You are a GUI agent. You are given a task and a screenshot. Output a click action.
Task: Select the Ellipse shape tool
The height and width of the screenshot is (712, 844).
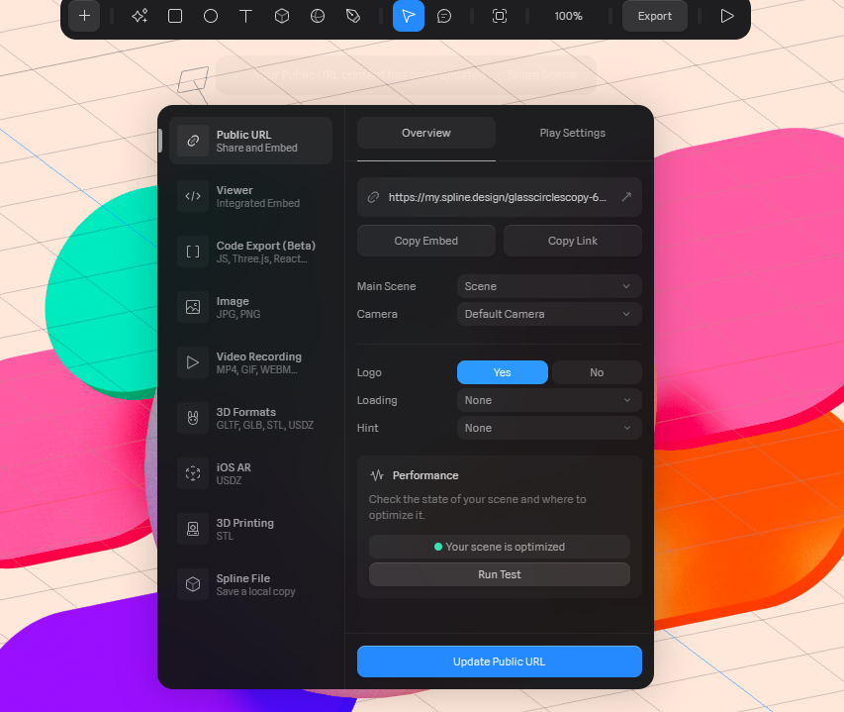[211, 16]
